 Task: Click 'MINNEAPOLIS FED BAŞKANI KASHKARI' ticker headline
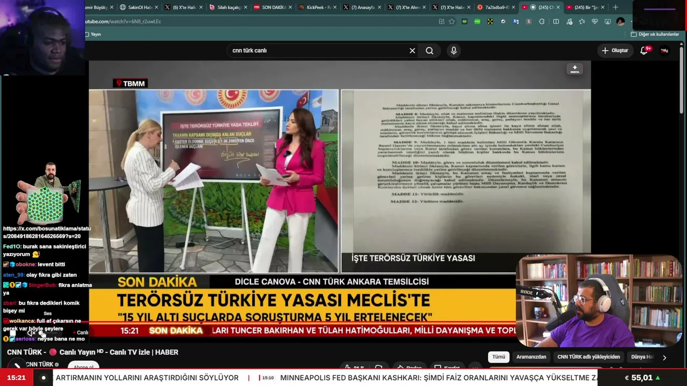point(437,378)
